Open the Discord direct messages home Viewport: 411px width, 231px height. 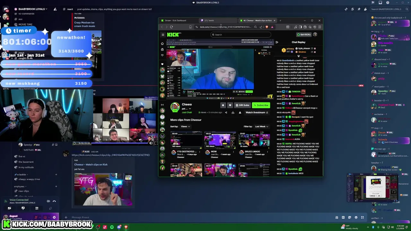(5, 9)
